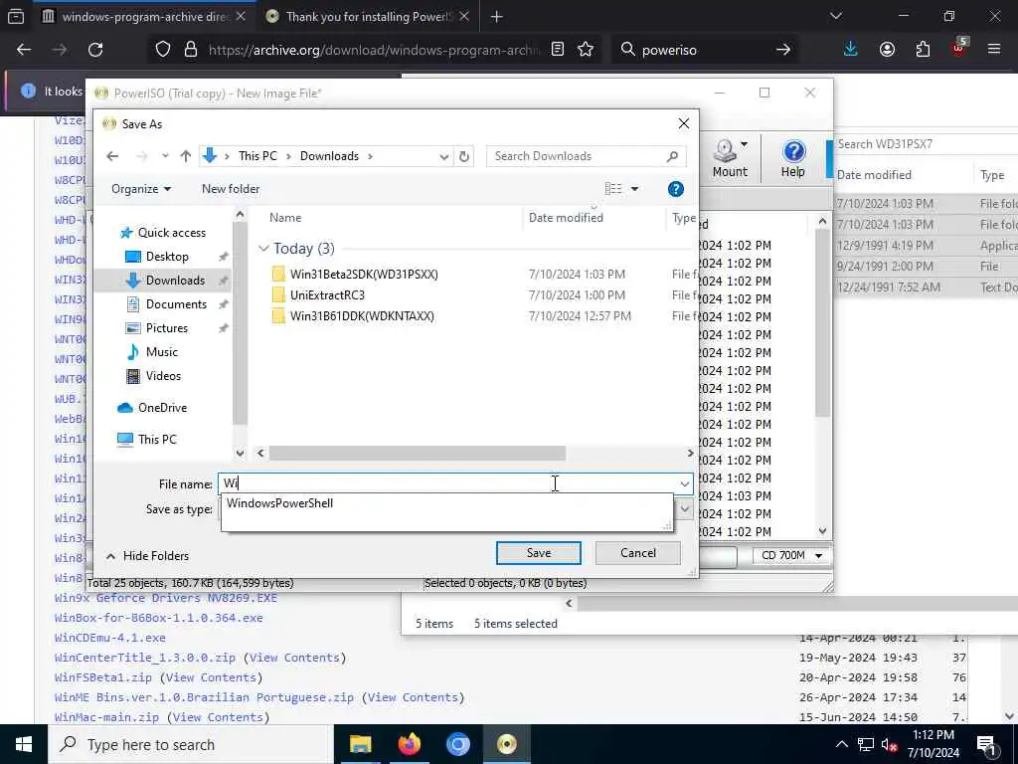Open Firefox from the taskbar
This screenshot has width=1018, height=764.
pyautogui.click(x=410, y=744)
